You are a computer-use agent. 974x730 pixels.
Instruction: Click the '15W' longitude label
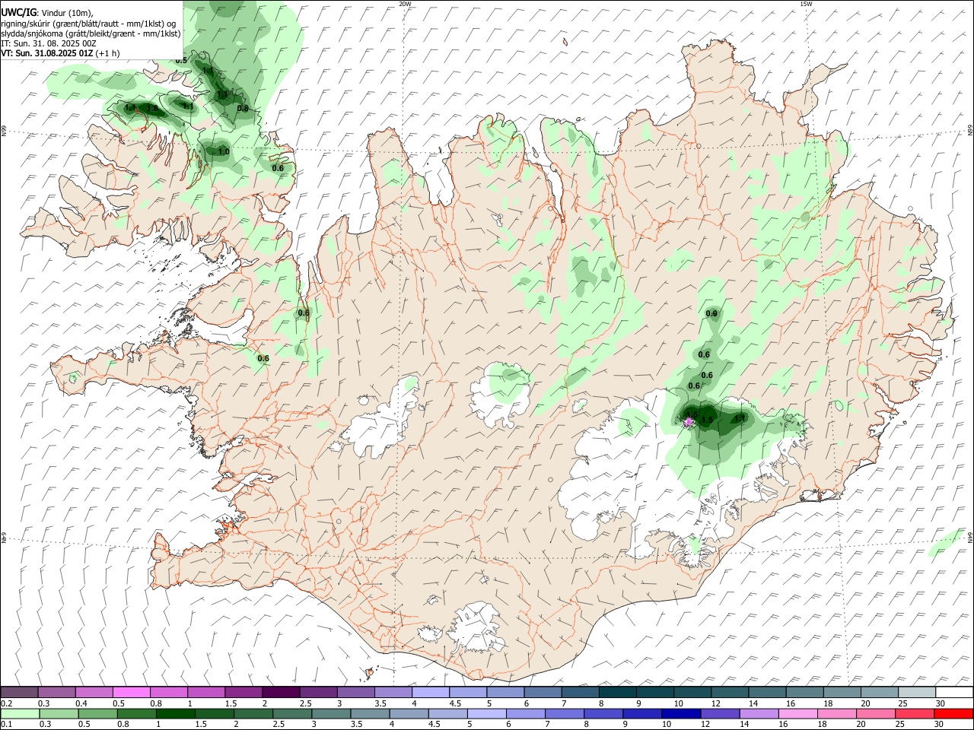[x=806, y=4]
